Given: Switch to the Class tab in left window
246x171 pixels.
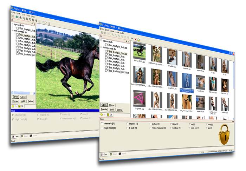Looking at the screenshot, I should pyautogui.click(x=15, y=137).
